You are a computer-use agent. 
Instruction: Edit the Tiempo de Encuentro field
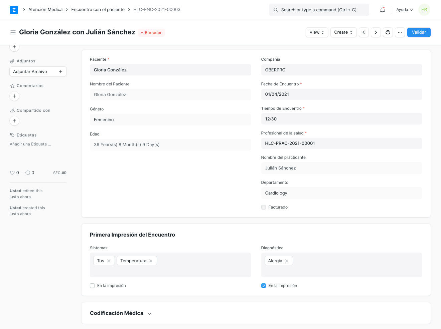[x=341, y=119]
